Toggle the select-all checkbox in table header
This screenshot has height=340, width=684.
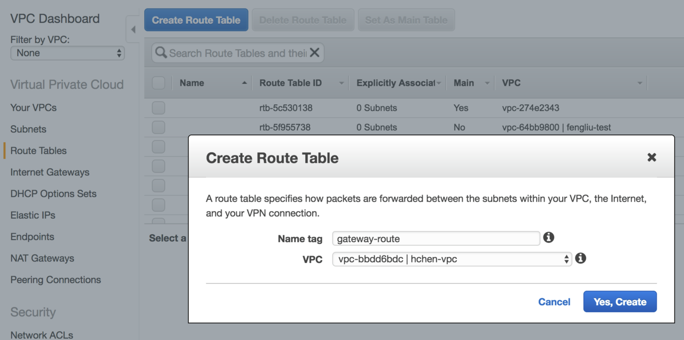click(x=159, y=83)
